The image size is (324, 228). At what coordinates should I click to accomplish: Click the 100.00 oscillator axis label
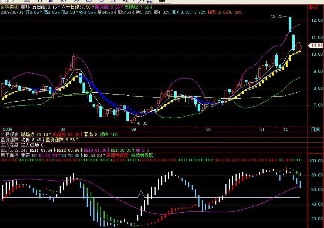(316, 161)
